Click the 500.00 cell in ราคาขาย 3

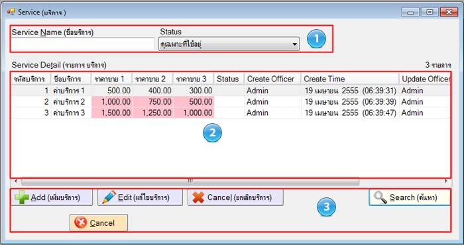[194, 102]
